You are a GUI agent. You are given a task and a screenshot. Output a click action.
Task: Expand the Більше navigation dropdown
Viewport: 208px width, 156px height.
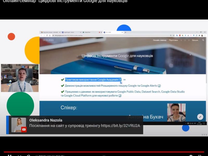[196, 40]
